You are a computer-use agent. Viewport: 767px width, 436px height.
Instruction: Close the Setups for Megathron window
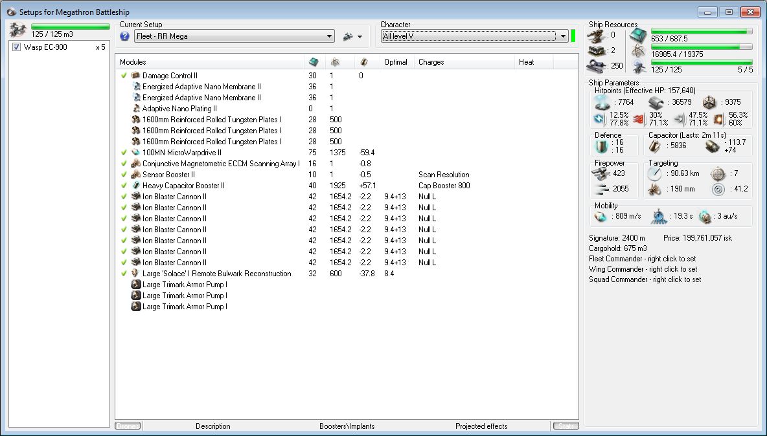tap(750, 12)
